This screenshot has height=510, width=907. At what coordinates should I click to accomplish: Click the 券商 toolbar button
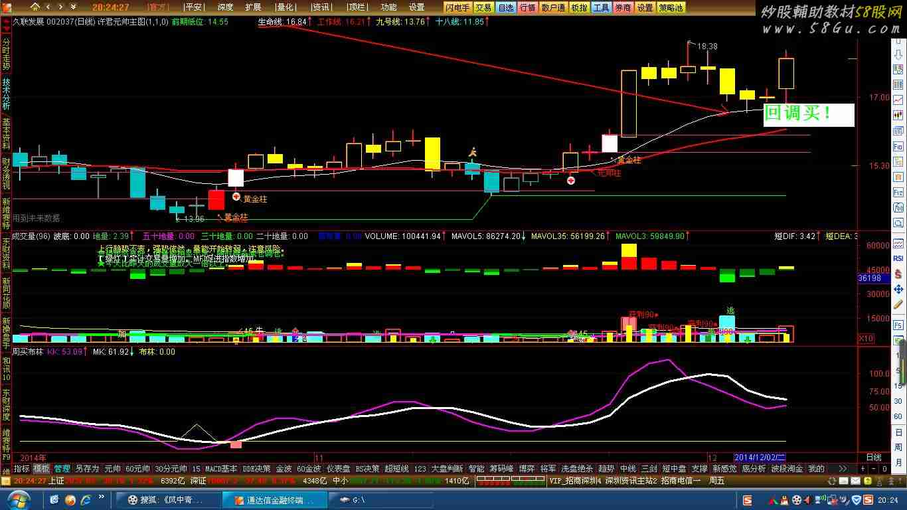click(x=623, y=7)
